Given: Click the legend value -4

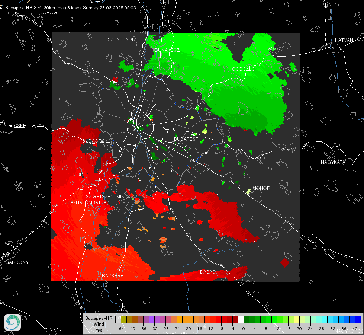Looking at the screenshot, I should click(232, 329).
